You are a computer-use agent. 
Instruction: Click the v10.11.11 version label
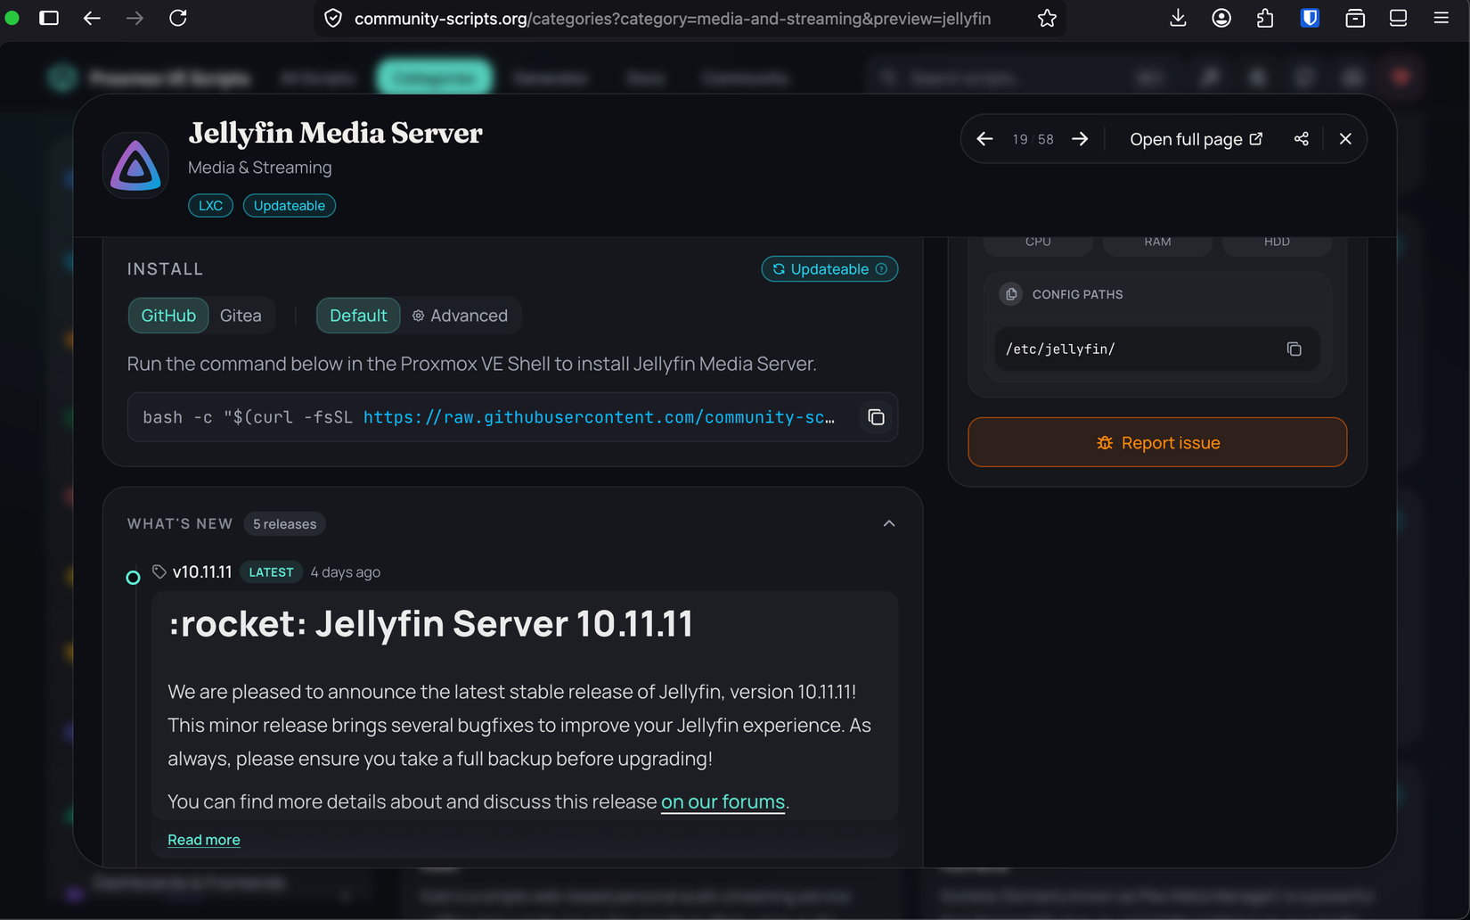pos(202,572)
